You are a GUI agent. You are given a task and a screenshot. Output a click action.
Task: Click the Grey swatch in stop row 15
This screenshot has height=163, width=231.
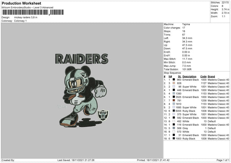pos(174,128)
